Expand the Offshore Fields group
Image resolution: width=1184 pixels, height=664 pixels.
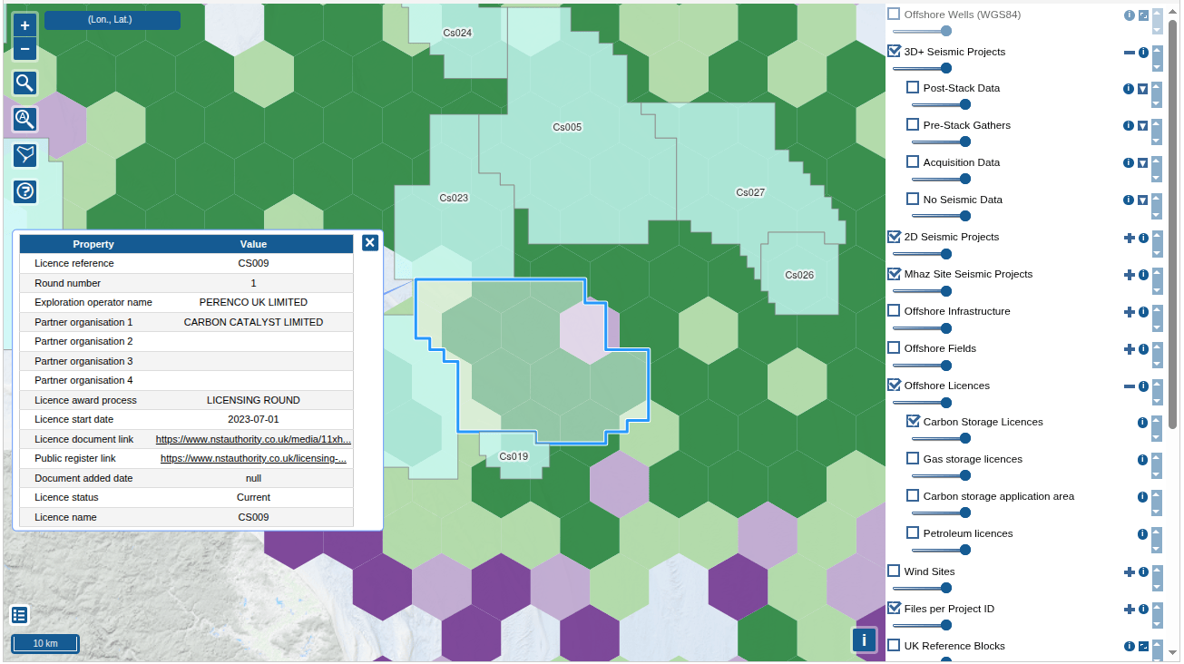coord(1130,349)
